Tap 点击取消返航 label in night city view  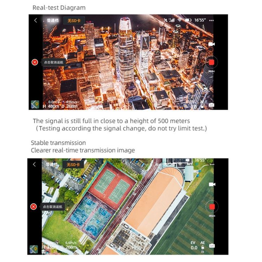point(53,62)
